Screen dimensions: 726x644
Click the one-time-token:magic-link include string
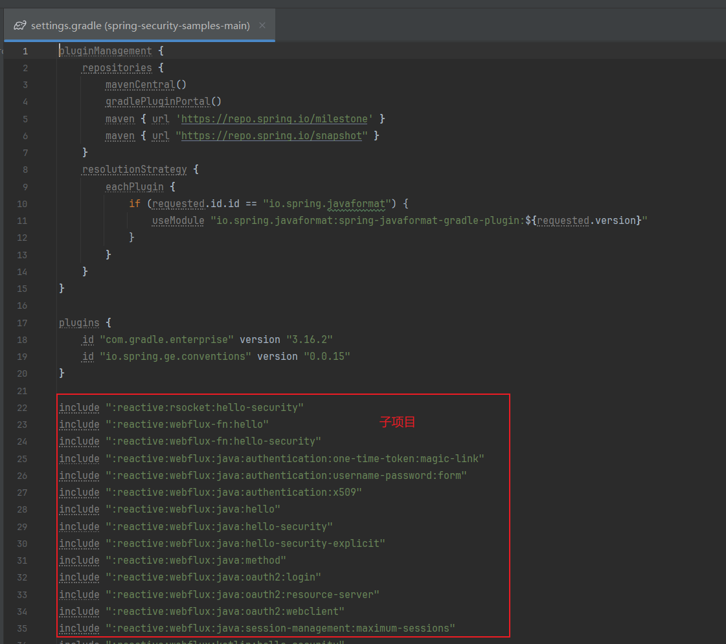point(295,458)
